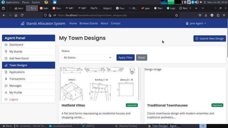Click the shield tracking protection icon
Viewport: 228px width, 128px height.
tap(45, 15)
